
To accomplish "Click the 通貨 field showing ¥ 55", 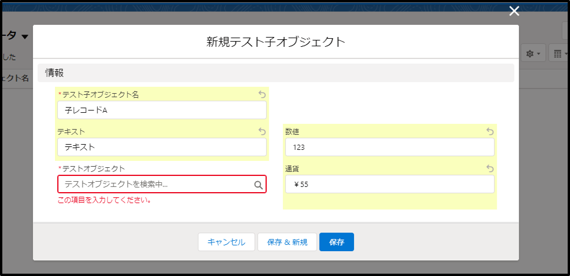I will (389, 184).
